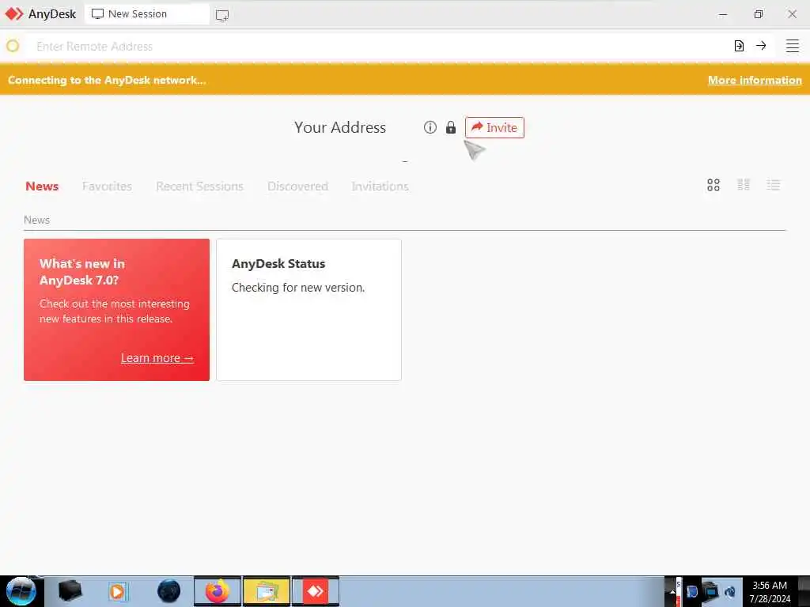Click the AnyDesk taskbar button
This screenshot has width=810, height=607.
tap(315, 591)
